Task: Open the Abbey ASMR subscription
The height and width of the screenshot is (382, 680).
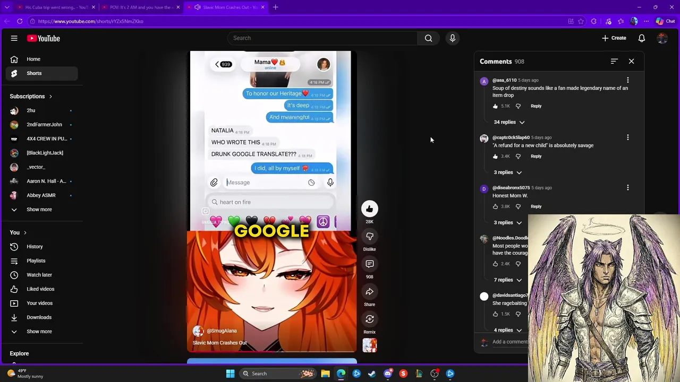Action: tap(42, 195)
